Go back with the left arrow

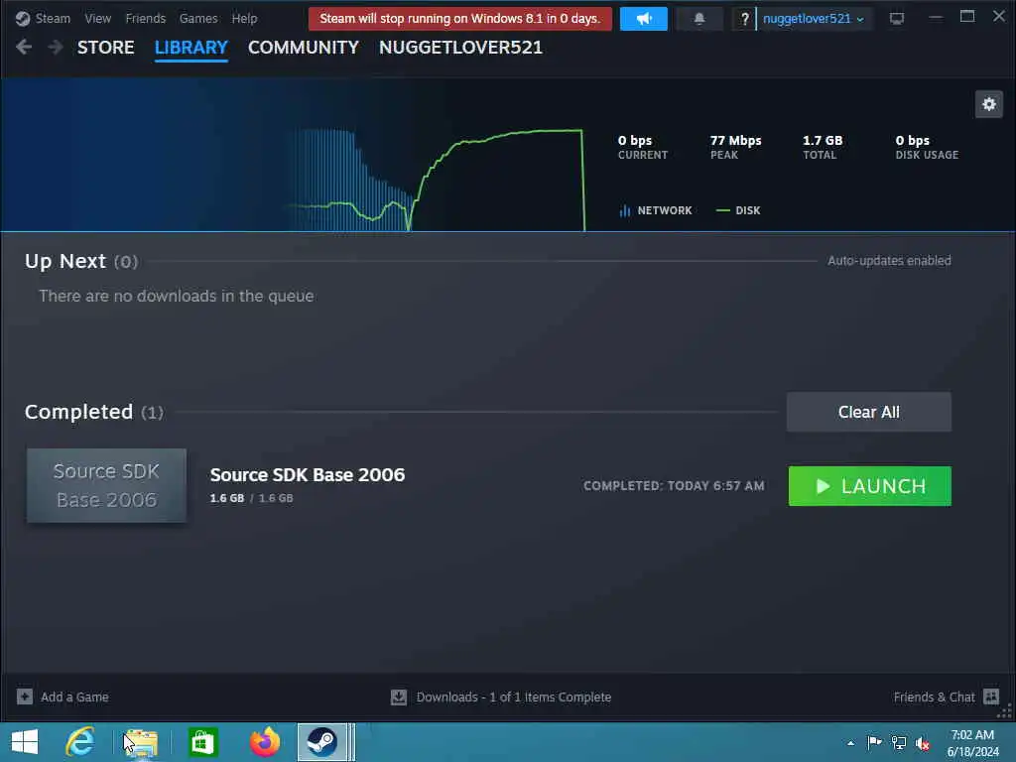tap(24, 47)
